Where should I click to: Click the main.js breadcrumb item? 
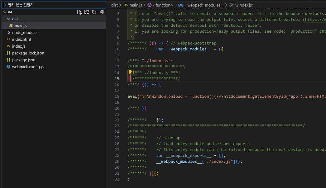coord(133,5)
